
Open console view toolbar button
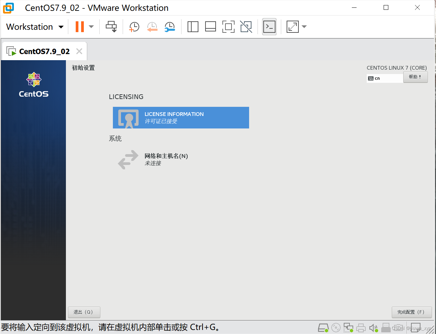click(x=269, y=27)
